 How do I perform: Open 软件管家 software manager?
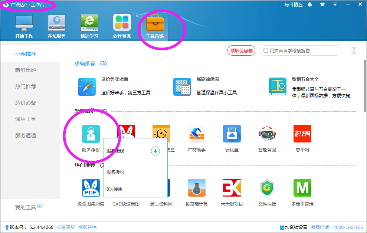pos(122,26)
